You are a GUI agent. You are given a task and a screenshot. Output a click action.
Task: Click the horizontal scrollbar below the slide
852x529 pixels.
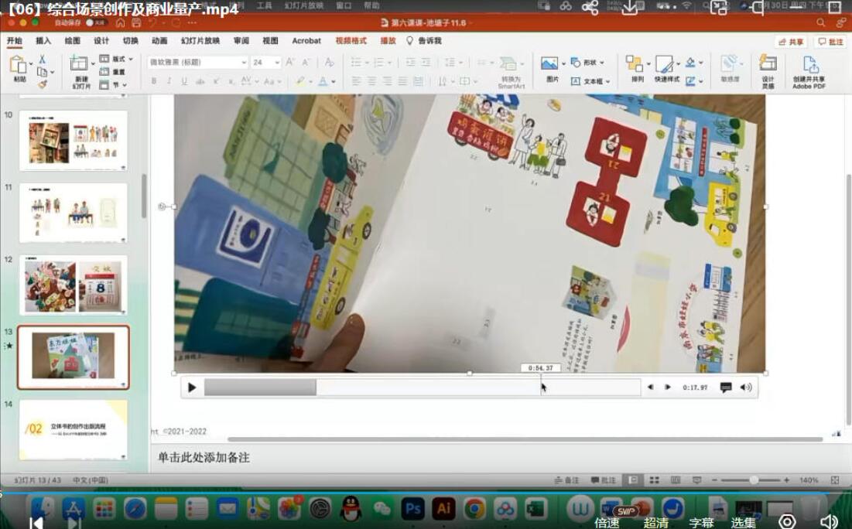pyautogui.click(x=525, y=439)
